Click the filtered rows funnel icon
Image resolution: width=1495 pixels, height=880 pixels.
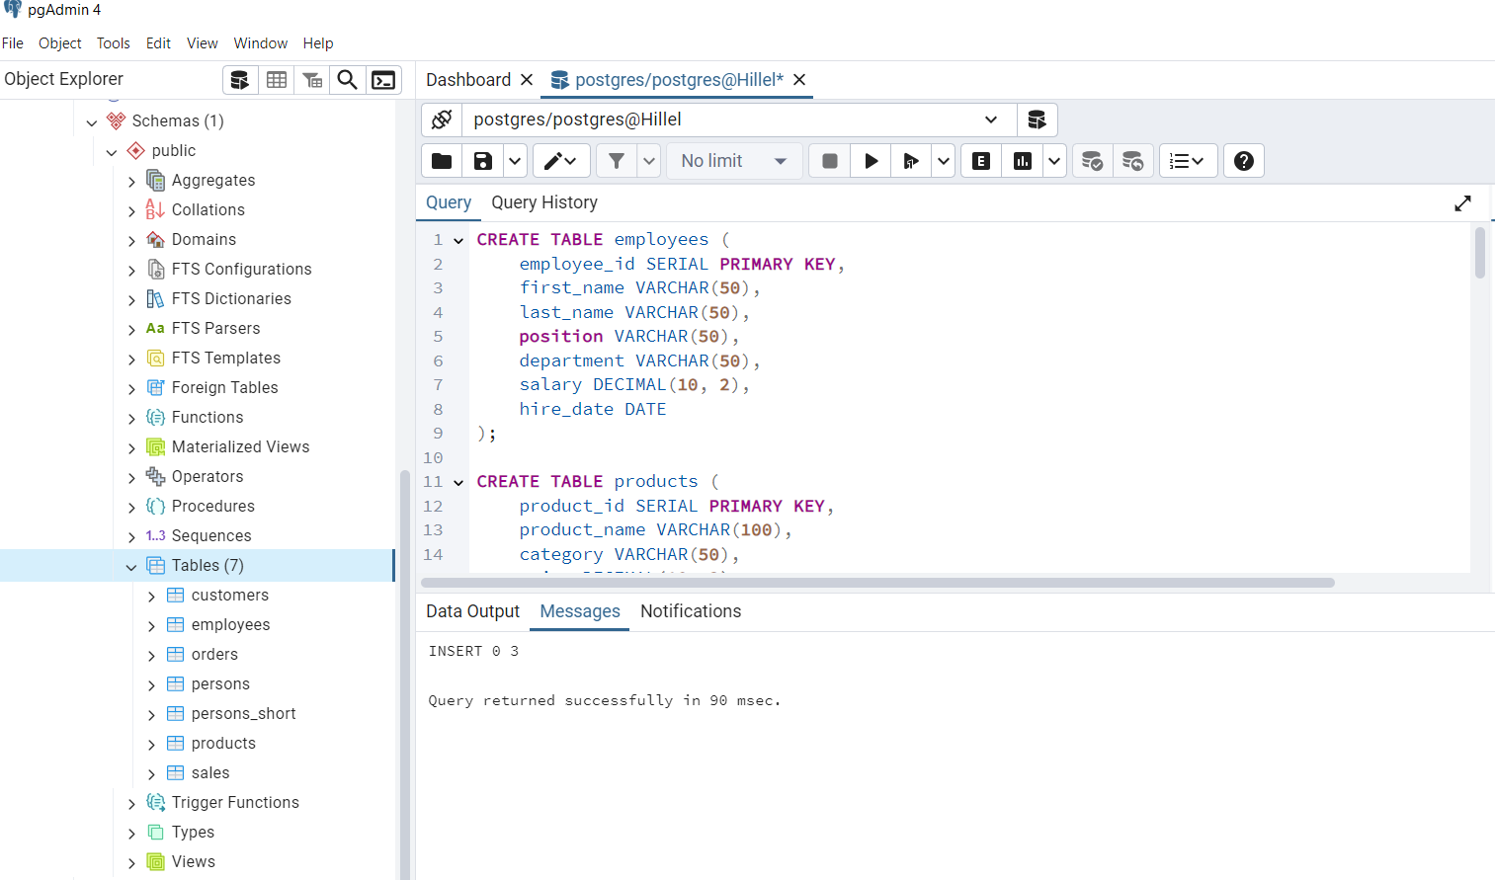(312, 79)
